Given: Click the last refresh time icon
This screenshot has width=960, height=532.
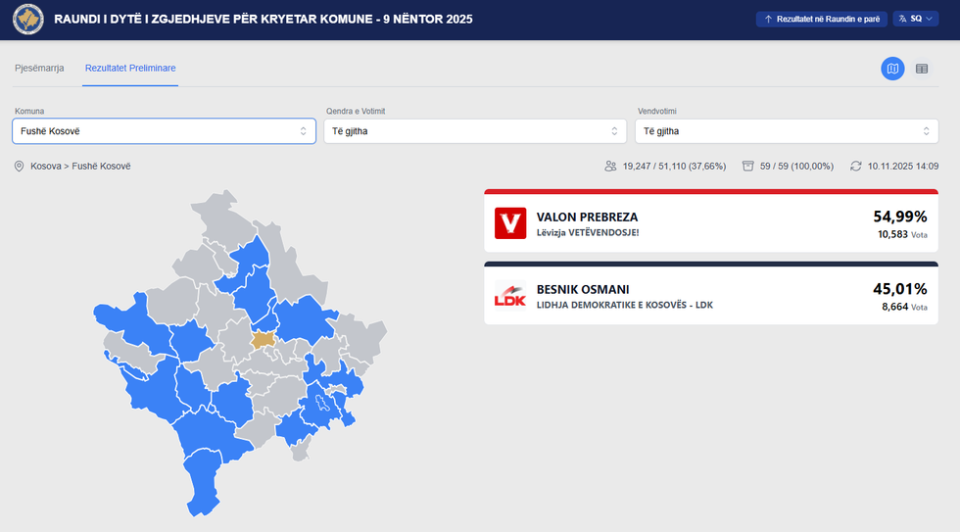Looking at the screenshot, I should point(855,167).
